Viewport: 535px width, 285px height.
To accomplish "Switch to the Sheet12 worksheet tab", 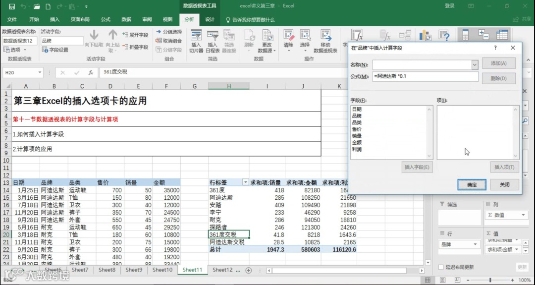I will click(222, 270).
